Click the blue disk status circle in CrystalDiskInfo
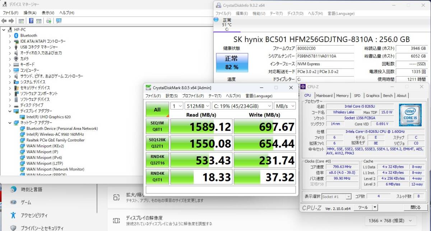Image resolution: width=431 pixels, height=231 pixels. coord(216,19)
